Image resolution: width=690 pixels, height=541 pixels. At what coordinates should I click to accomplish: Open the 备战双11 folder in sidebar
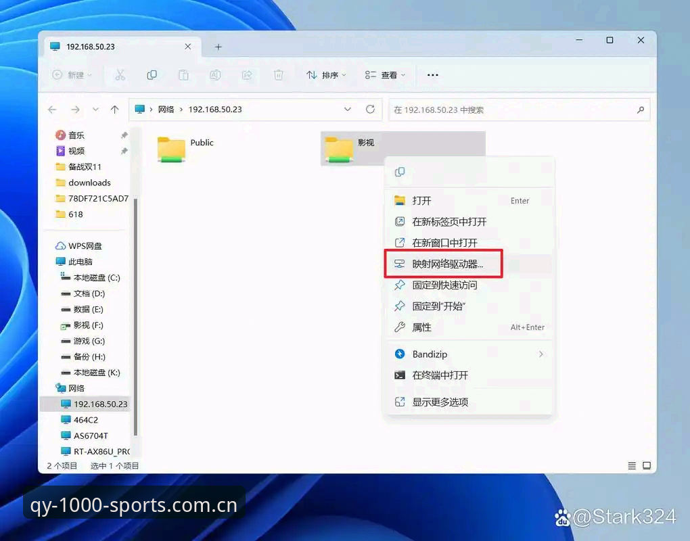[x=78, y=167]
